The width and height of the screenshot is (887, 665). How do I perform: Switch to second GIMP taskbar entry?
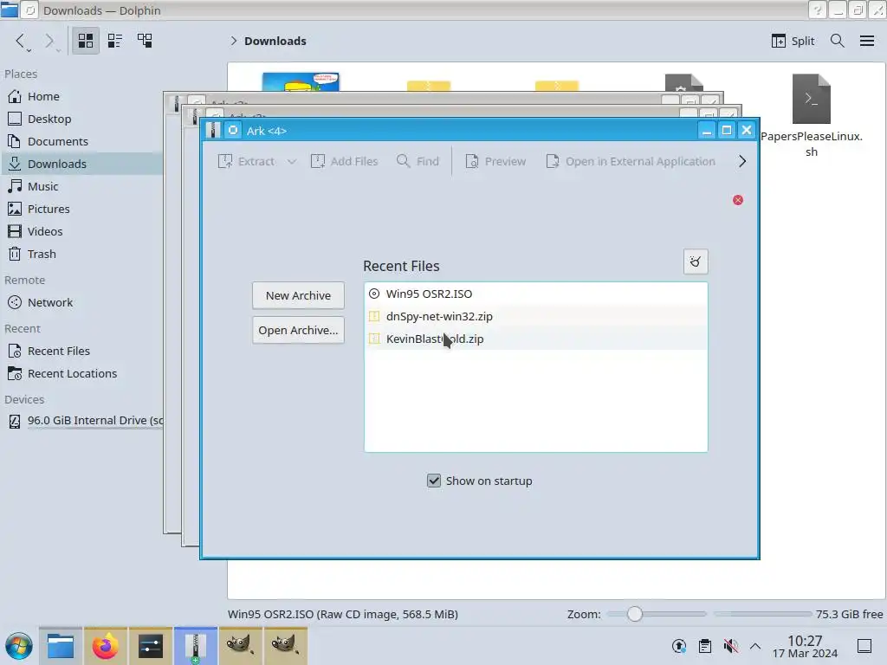click(x=285, y=646)
